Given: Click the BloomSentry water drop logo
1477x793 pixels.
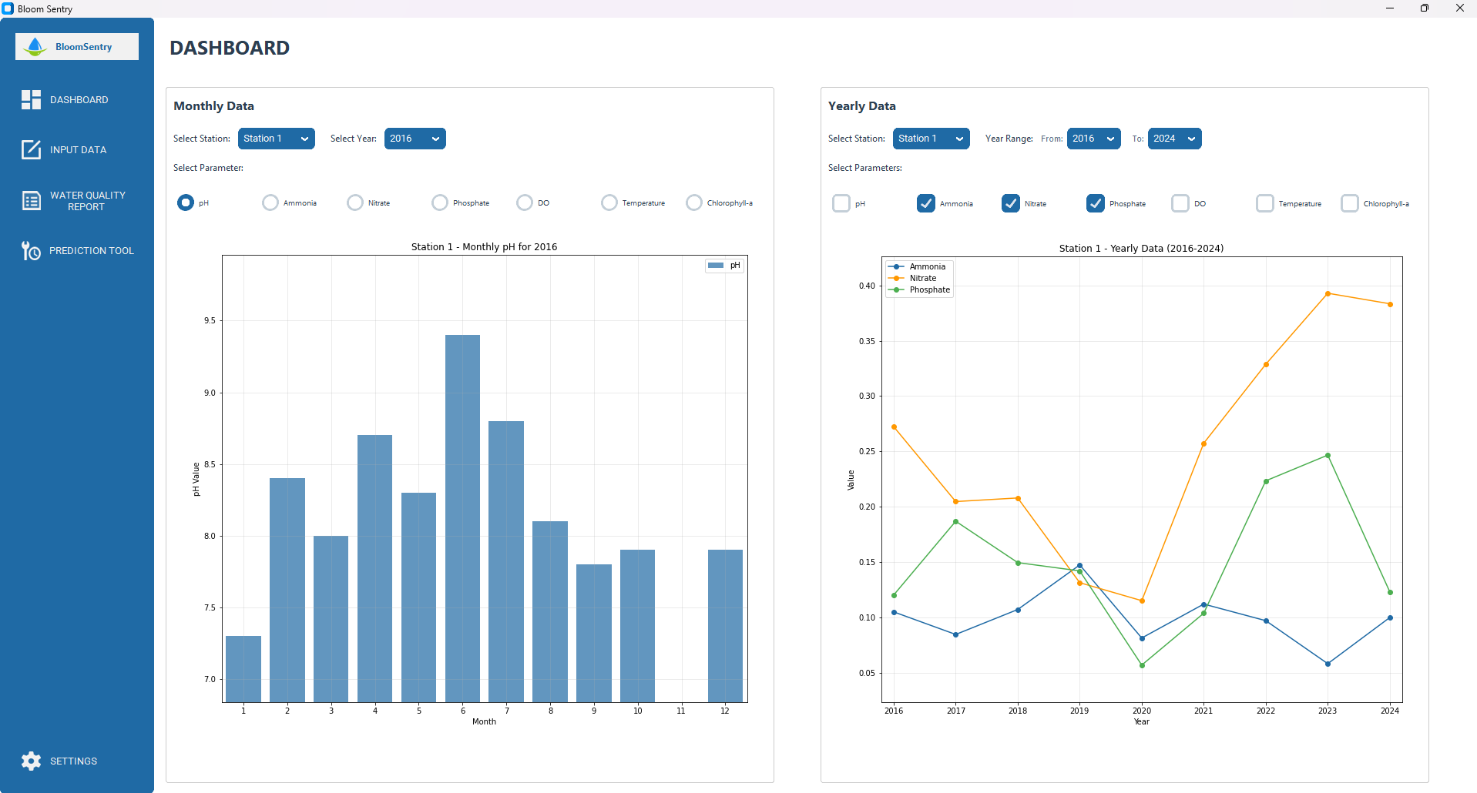Looking at the screenshot, I should [x=35, y=47].
